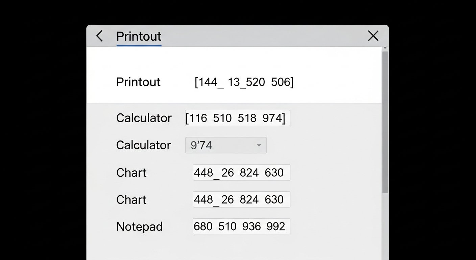476x260 pixels.
Task: Click the Calculator field with 116 510 518 974
Action: click(237, 118)
